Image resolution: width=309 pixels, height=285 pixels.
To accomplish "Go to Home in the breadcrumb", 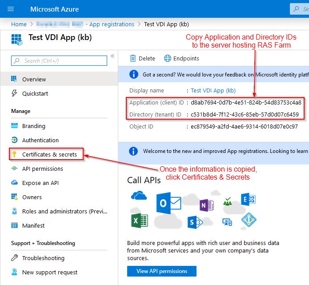I will coord(19,24).
